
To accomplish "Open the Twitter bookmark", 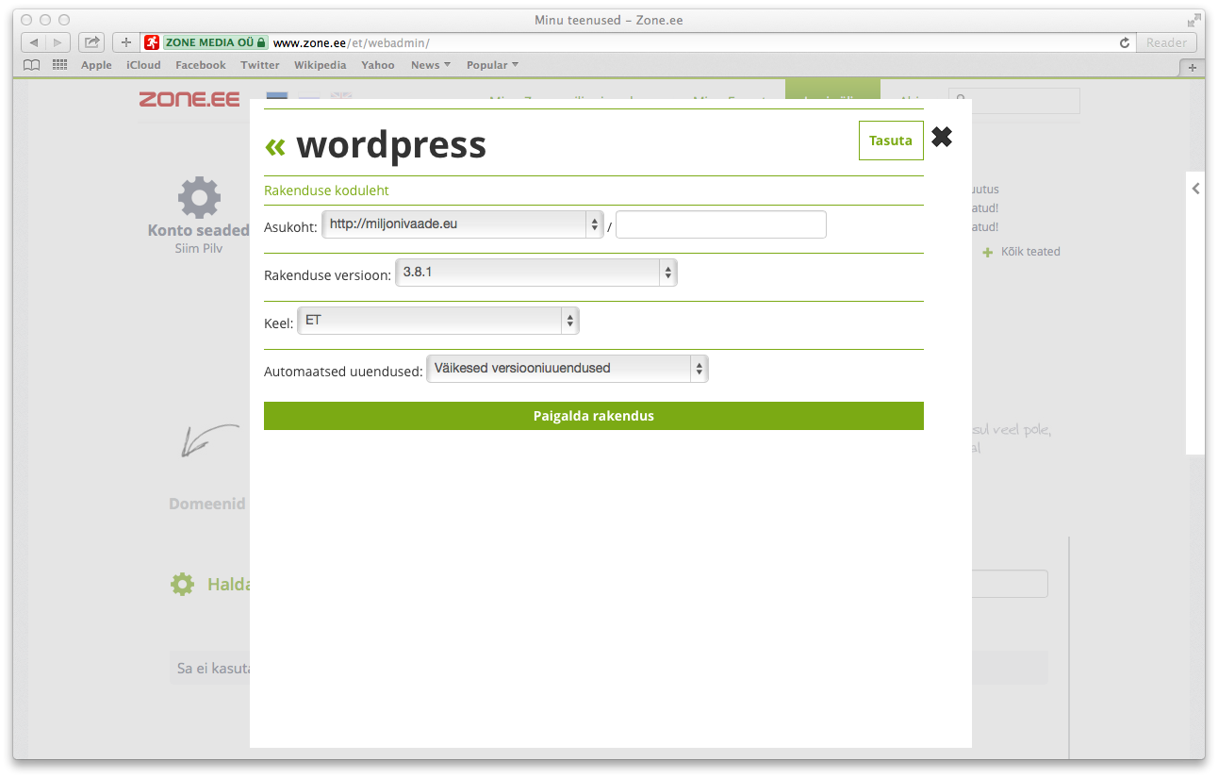I will [260, 65].
